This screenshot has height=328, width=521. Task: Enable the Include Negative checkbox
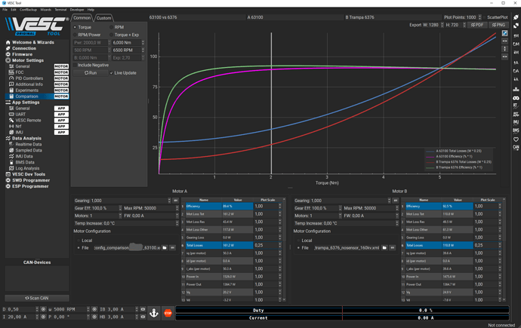coord(75,66)
